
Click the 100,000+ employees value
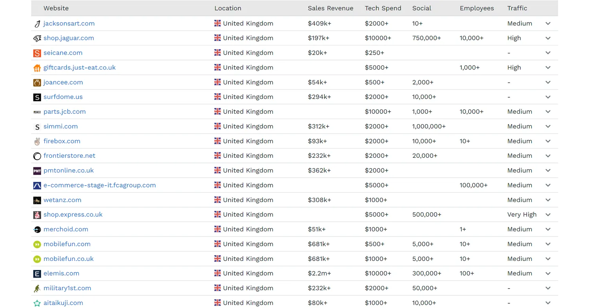pos(474,185)
